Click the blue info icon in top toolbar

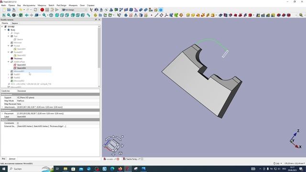[161, 10]
